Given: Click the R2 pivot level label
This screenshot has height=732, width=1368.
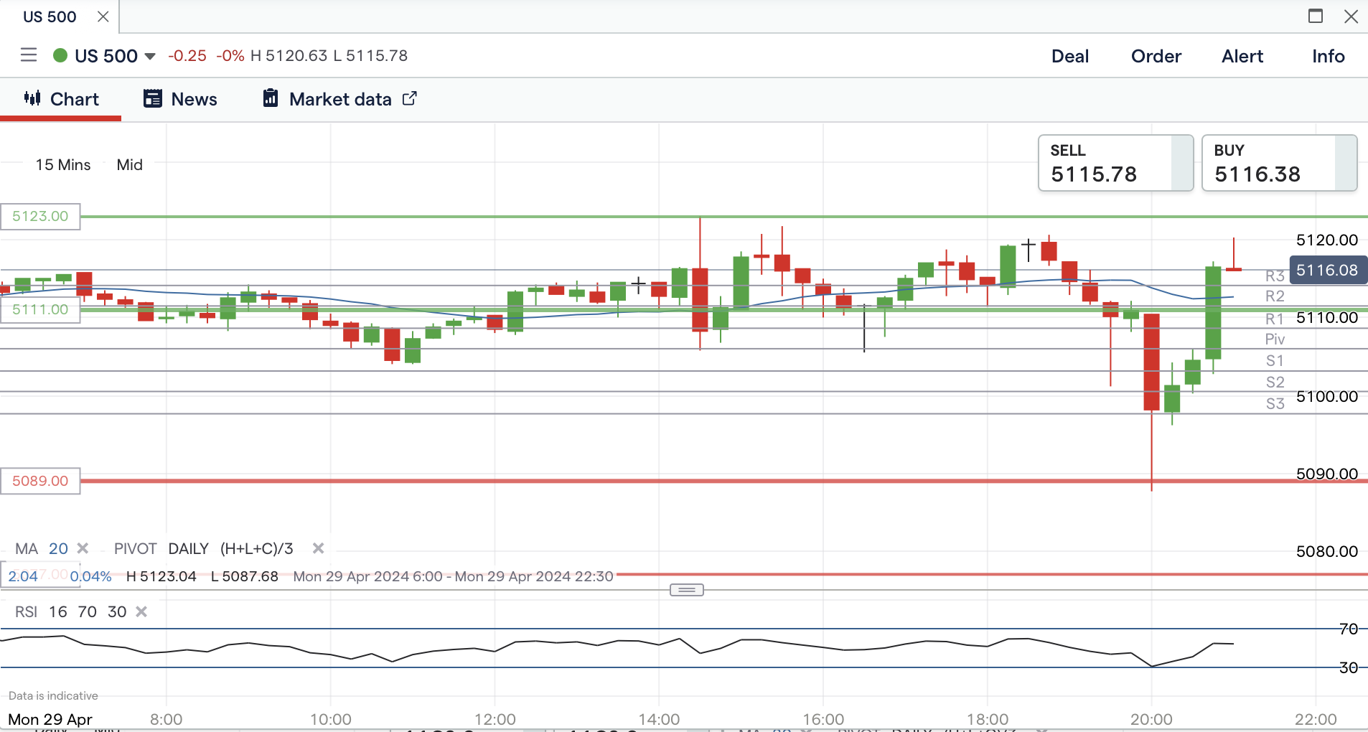Looking at the screenshot, I should [x=1275, y=296].
